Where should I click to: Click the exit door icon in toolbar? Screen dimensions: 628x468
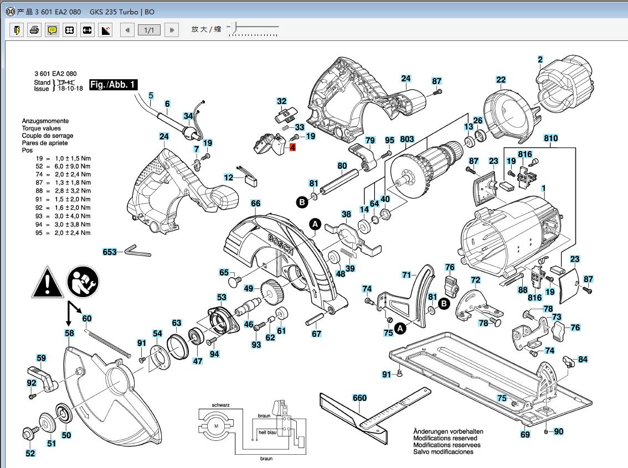click(17, 30)
